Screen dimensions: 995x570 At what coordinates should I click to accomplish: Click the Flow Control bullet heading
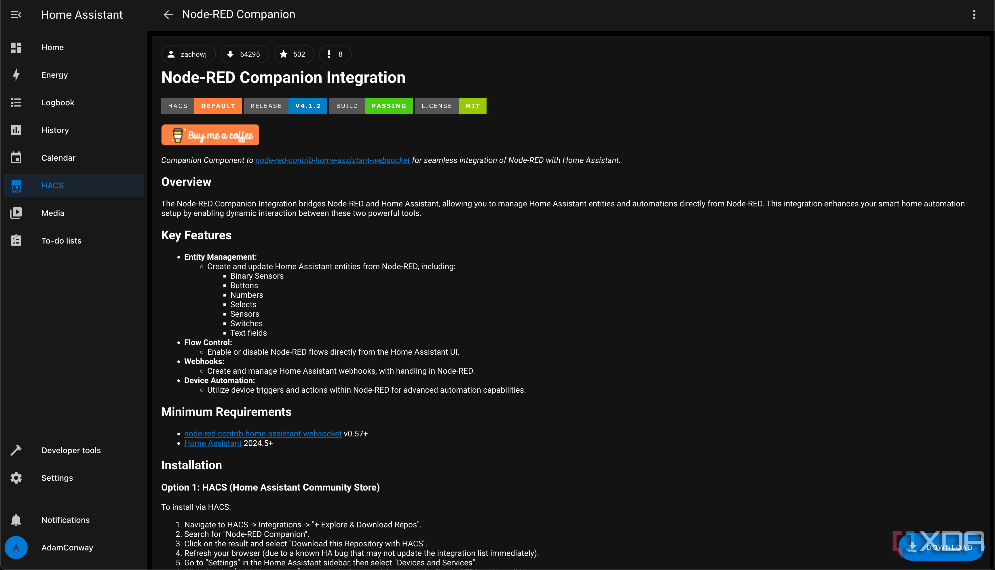coord(208,342)
